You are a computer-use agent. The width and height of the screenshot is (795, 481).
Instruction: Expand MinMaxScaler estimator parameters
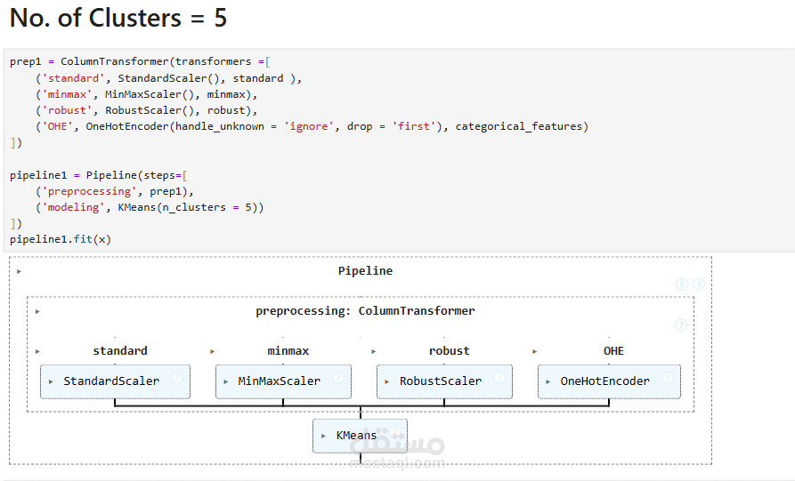click(x=227, y=381)
